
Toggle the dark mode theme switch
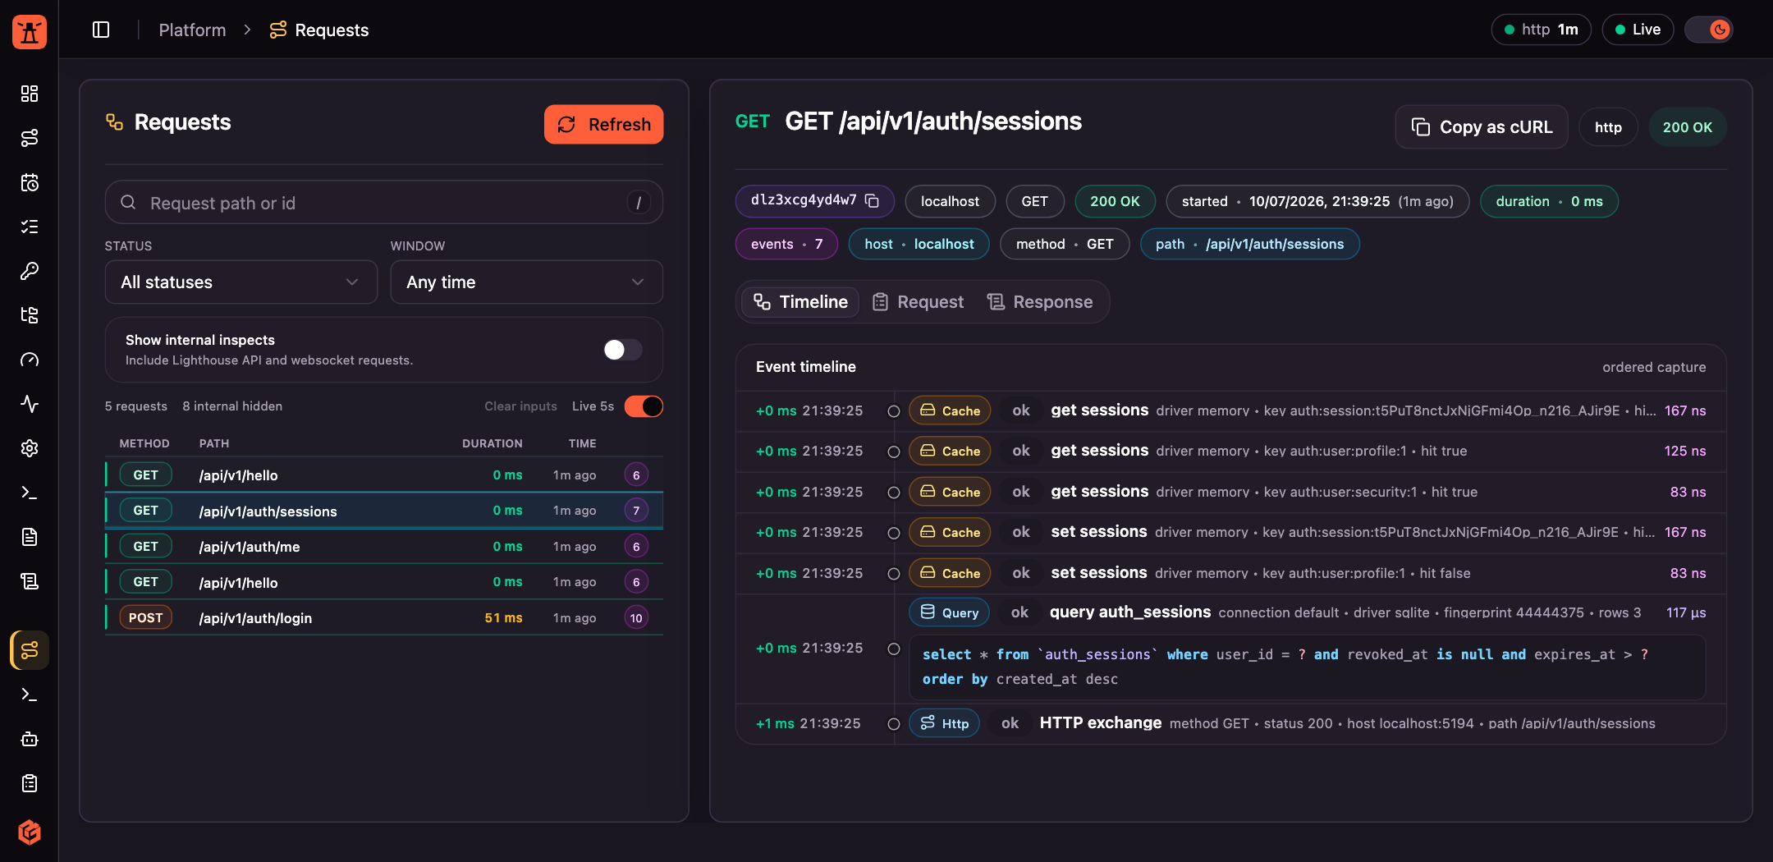1709,30
